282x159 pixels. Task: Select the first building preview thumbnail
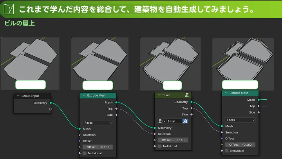[x=30, y=58]
